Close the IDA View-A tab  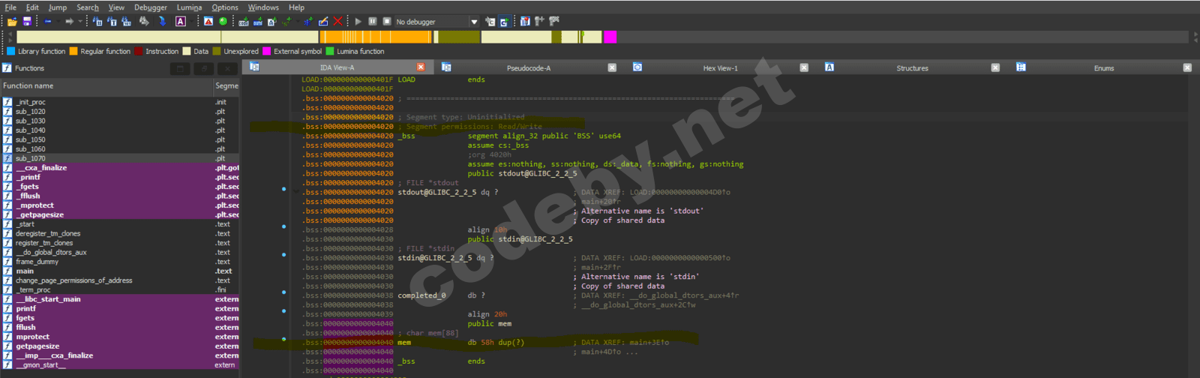[x=421, y=67]
